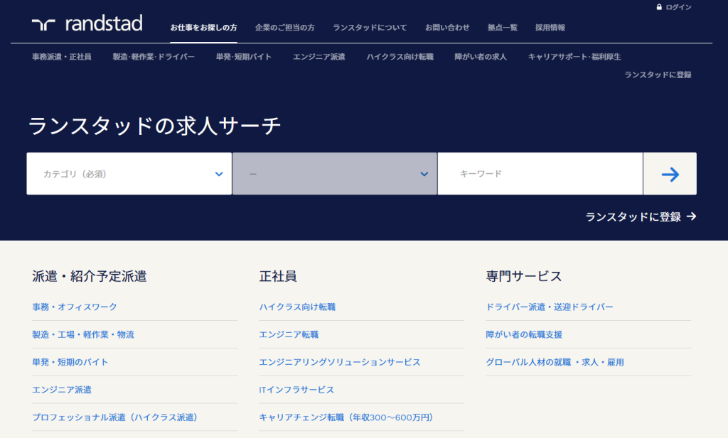Open 製造・工場・軽作業・物流 link
The image size is (728, 438).
tap(83, 334)
